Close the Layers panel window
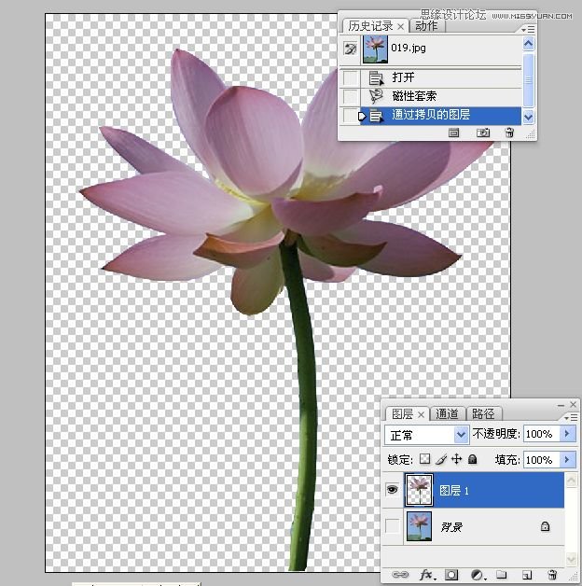The height and width of the screenshot is (586, 582). tap(573, 404)
